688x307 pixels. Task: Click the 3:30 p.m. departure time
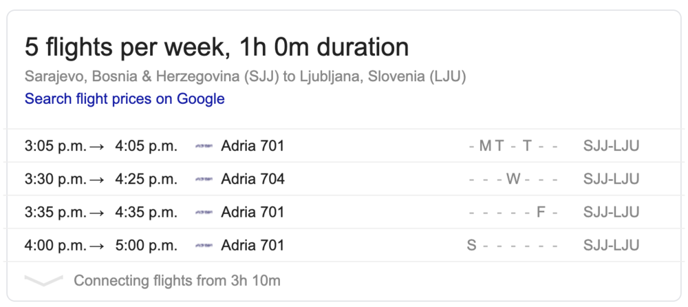56,179
